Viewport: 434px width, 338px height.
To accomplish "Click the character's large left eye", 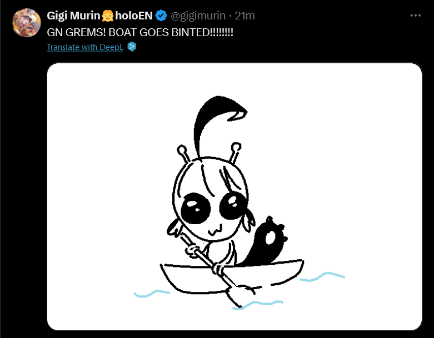I will point(196,208).
